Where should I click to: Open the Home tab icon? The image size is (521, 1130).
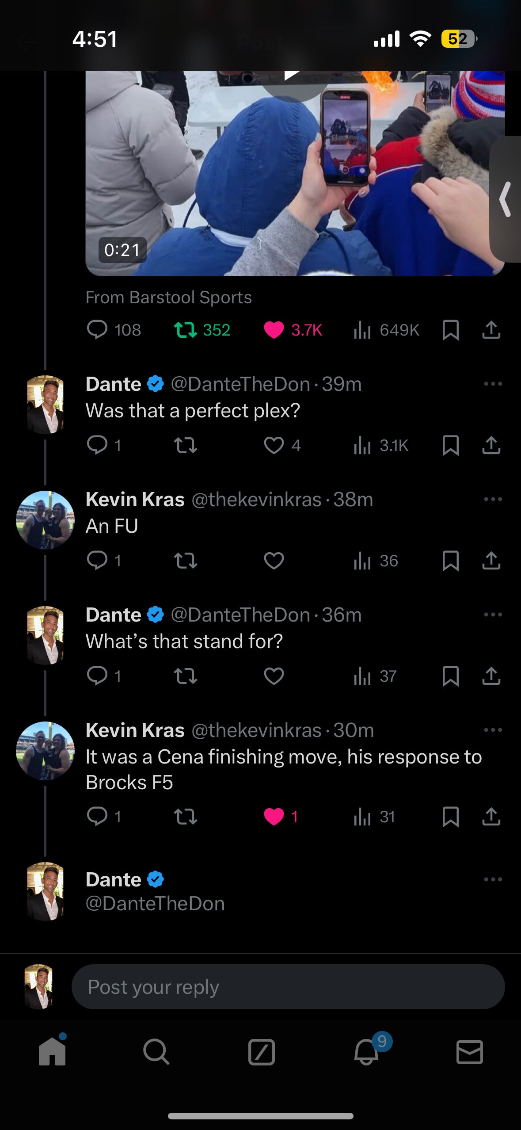(x=52, y=1051)
